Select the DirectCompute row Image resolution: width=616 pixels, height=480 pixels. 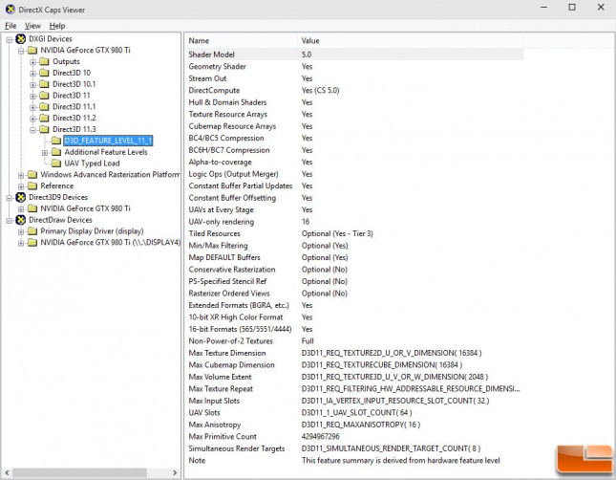354,91
